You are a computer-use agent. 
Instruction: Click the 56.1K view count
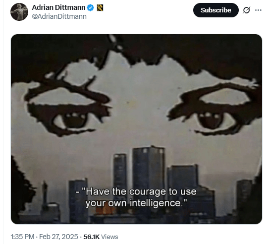coord(92,237)
